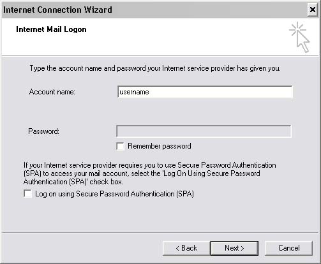This screenshot has height=264, width=321.
Task: Close the Internet Connection Wizard window
Action: tap(312, 10)
